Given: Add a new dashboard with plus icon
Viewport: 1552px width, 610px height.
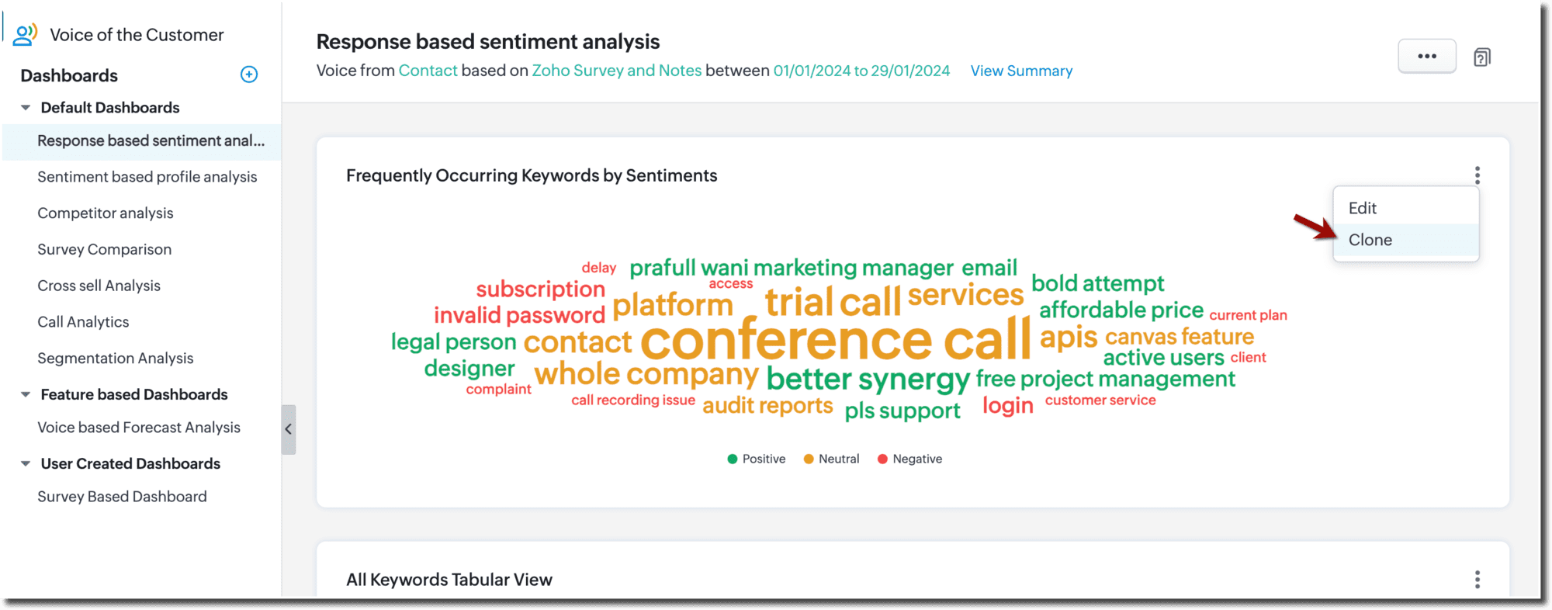Looking at the screenshot, I should tap(249, 75).
